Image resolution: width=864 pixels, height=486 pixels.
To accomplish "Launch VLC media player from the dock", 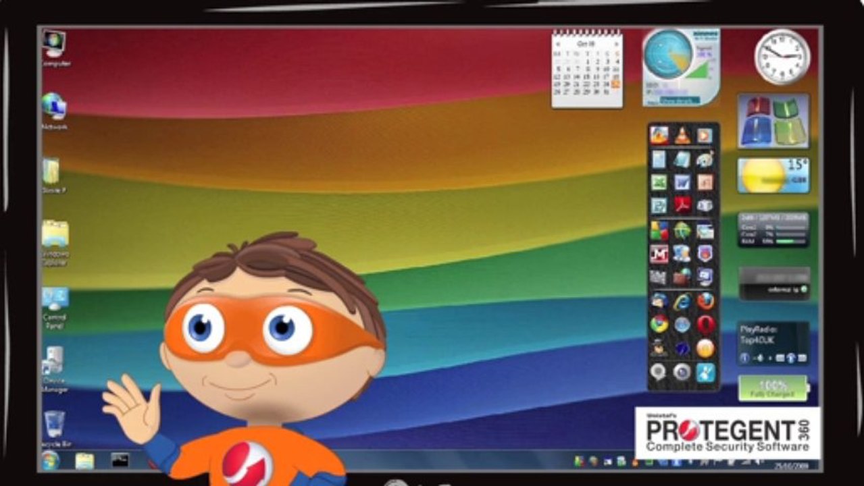I will 682,135.
